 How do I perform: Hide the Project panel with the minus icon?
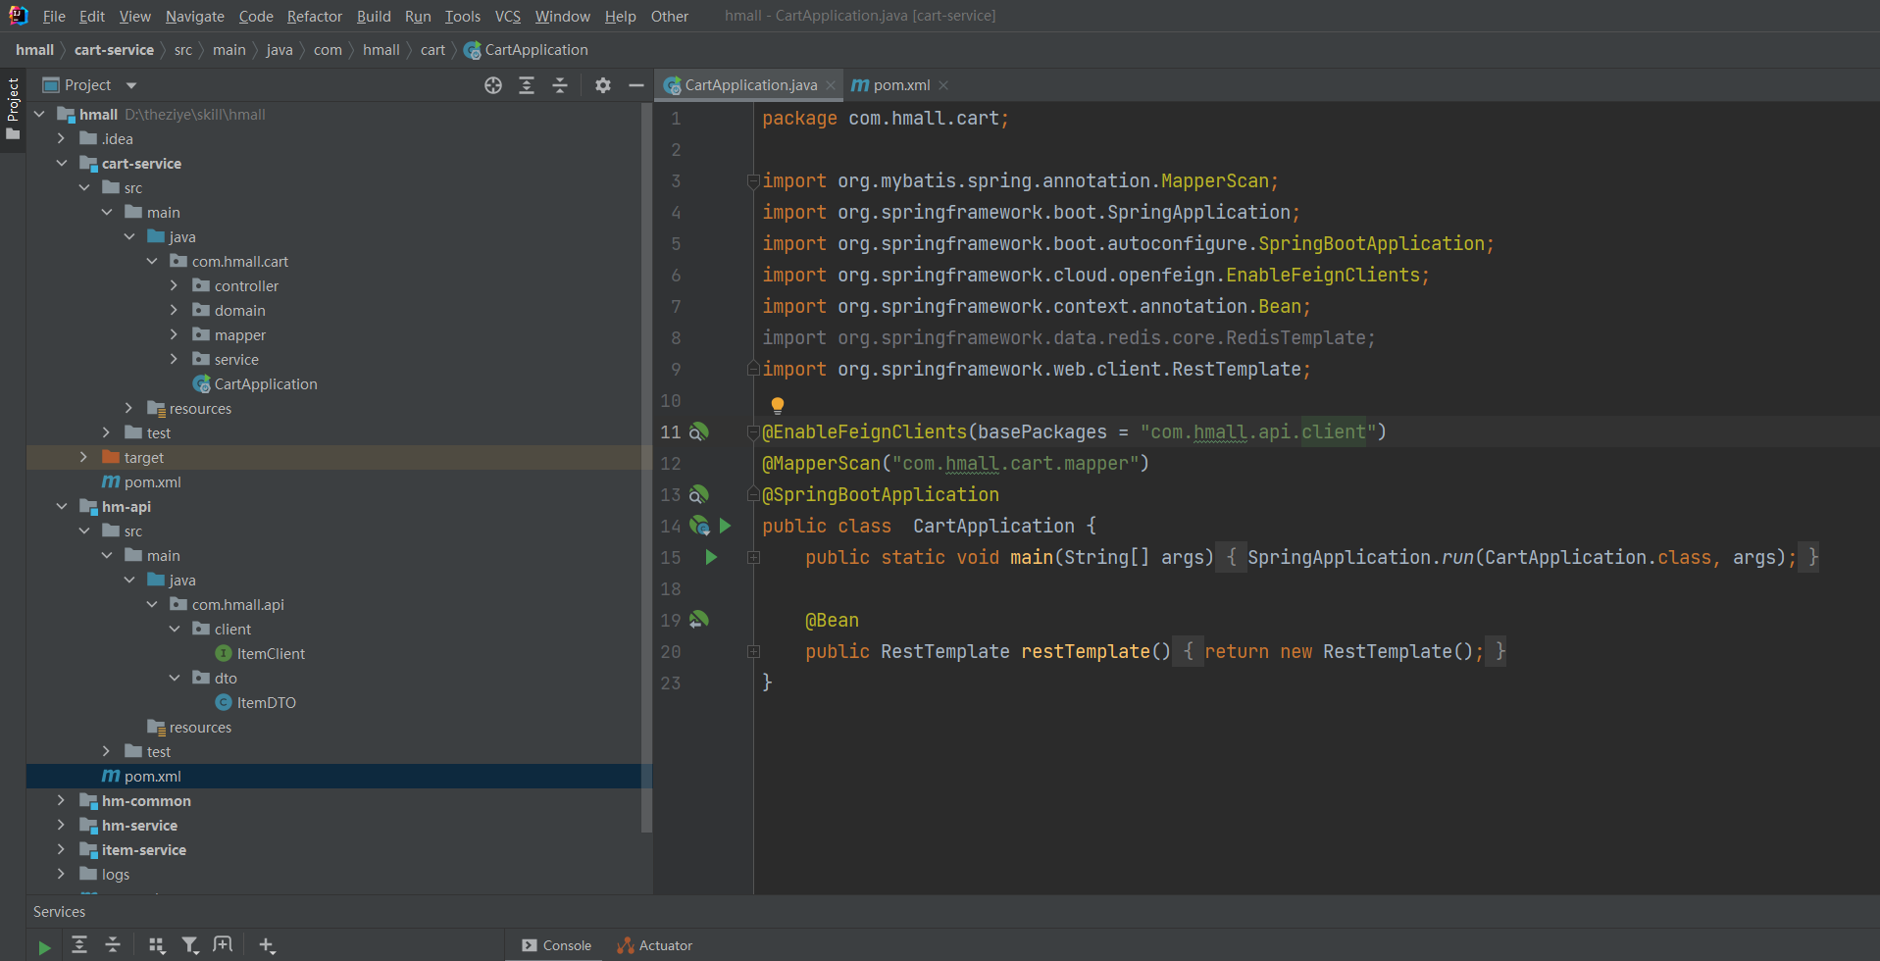pyautogui.click(x=636, y=85)
